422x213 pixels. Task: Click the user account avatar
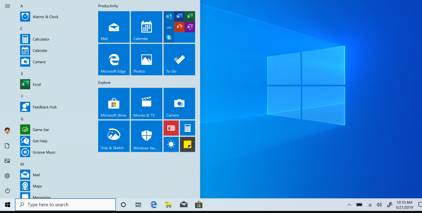click(7, 131)
